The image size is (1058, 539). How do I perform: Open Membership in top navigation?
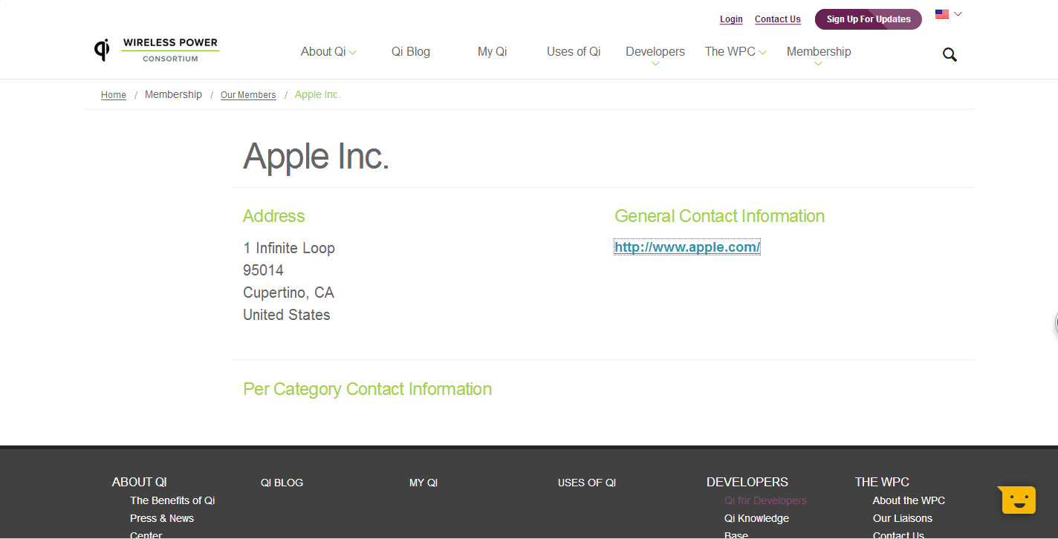click(819, 51)
